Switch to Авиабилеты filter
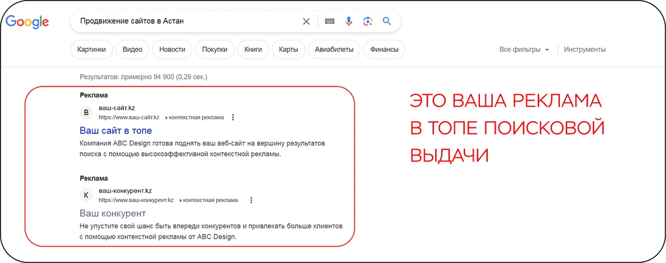Viewport: 666px width, 263px height. coord(334,49)
